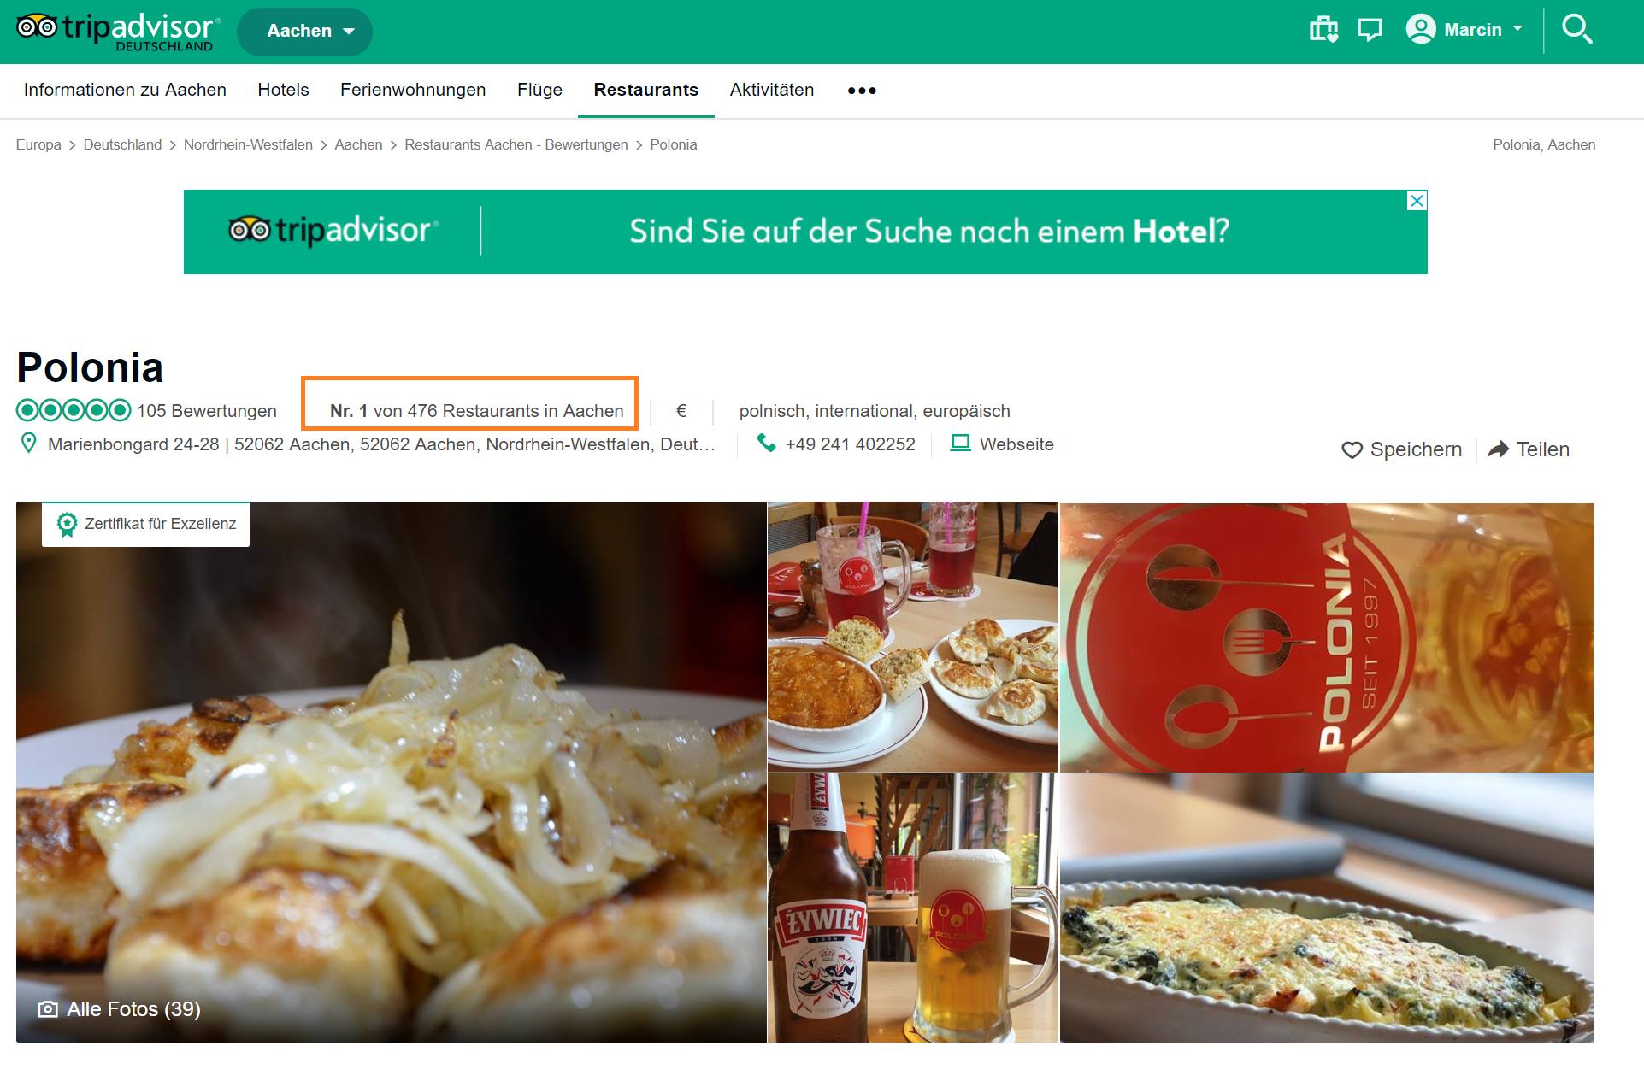Open the pierogi and drinks table photo
The height and width of the screenshot is (1081, 1644).
913,637
